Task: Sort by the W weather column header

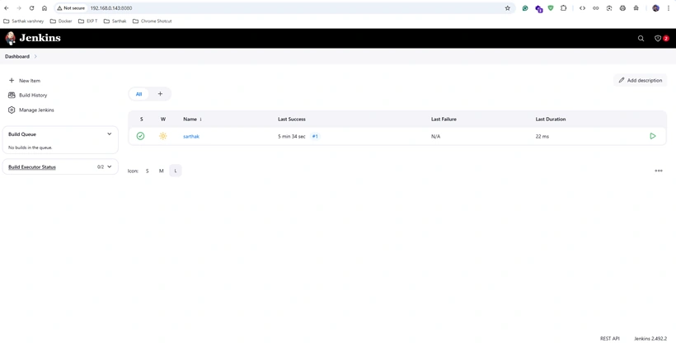Action: 163,119
